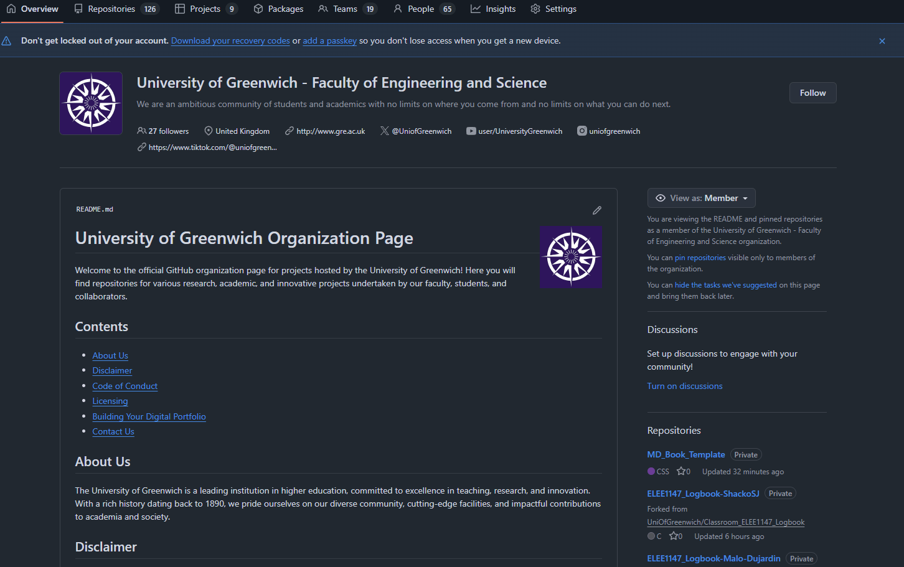The width and height of the screenshot is (904, 567).
Task: Open the Teams tab
Action: 347,9
